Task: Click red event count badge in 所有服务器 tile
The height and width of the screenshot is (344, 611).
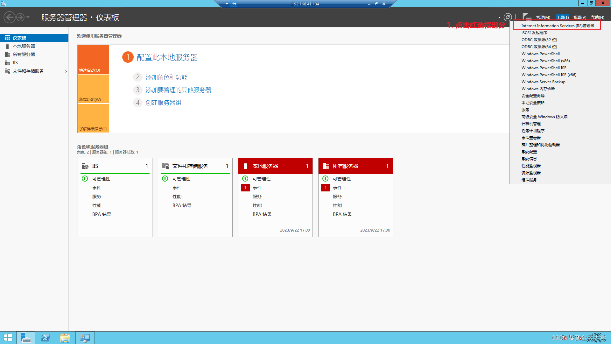Action: coord(326,188)
